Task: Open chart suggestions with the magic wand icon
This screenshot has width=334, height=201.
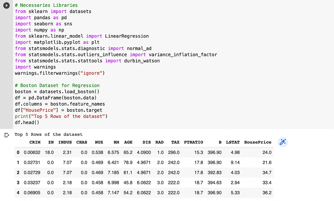Action: coord(283,142)
